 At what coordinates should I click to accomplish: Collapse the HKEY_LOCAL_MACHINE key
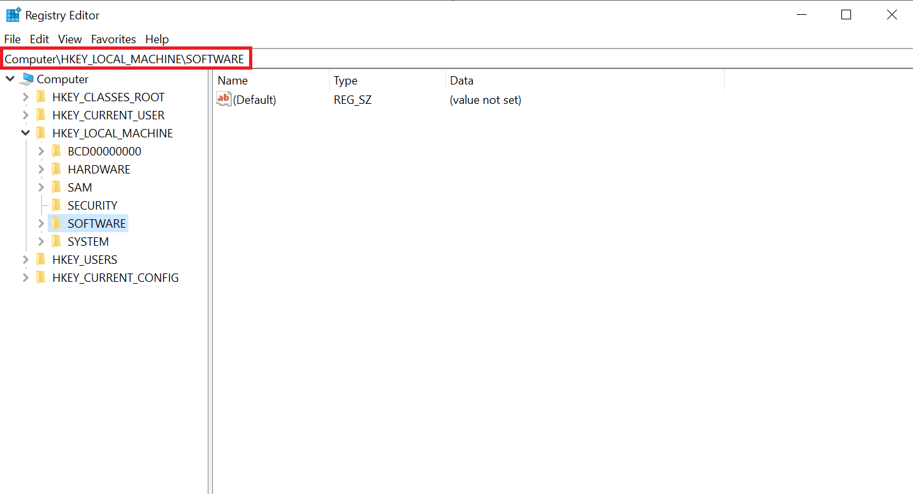(26, 133)
